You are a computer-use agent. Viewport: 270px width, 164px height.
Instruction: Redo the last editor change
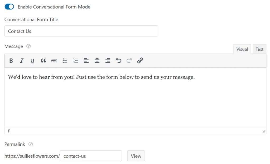click(129, 61)
